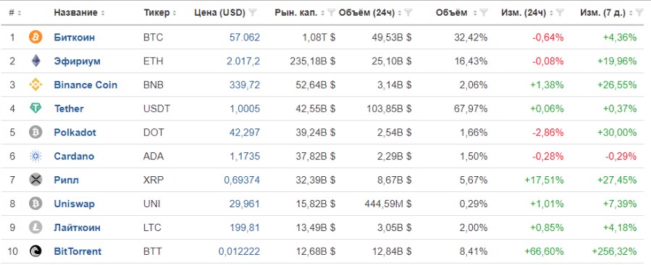
Task: Open the Polkadot coin link
Action: click(x=75, y=133)
